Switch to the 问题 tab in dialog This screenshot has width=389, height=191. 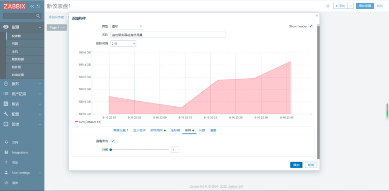(202, 130)
